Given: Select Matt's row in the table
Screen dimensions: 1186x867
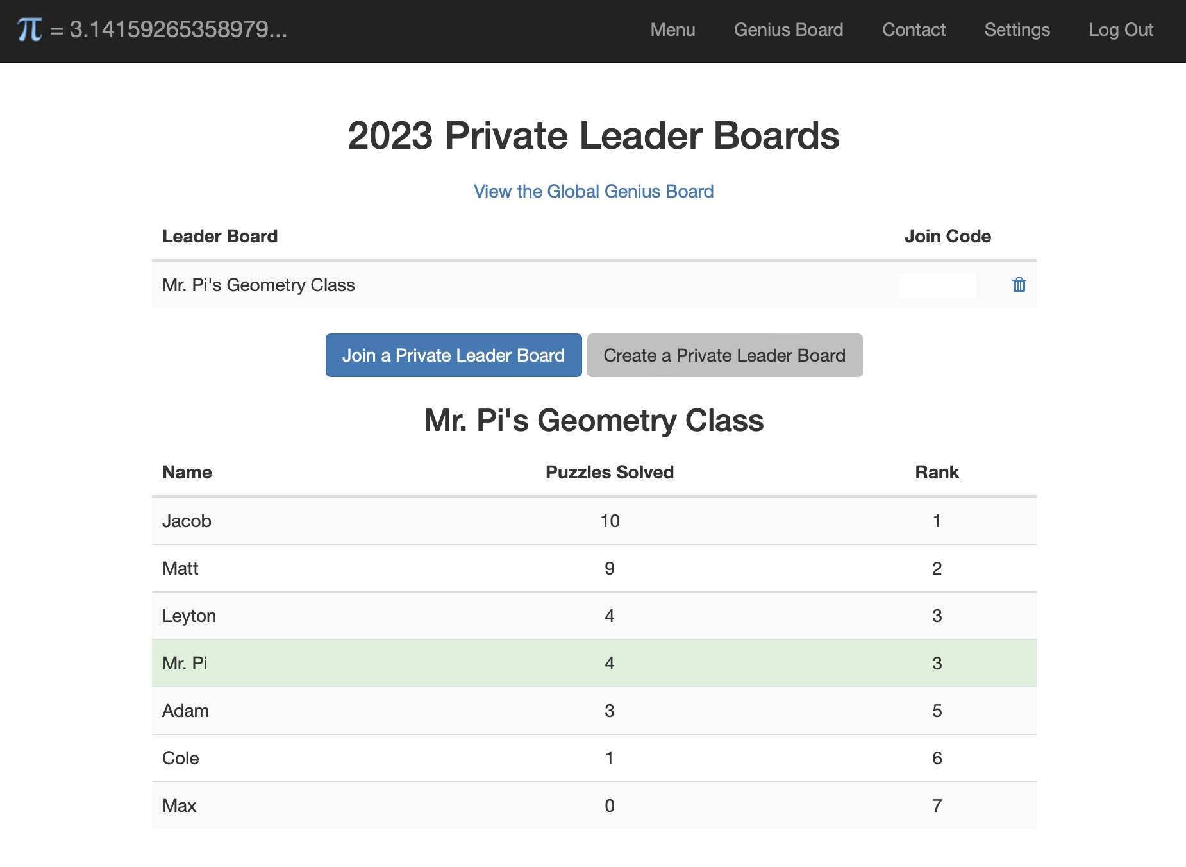Looking at the screenshot, I should [594, 568].
